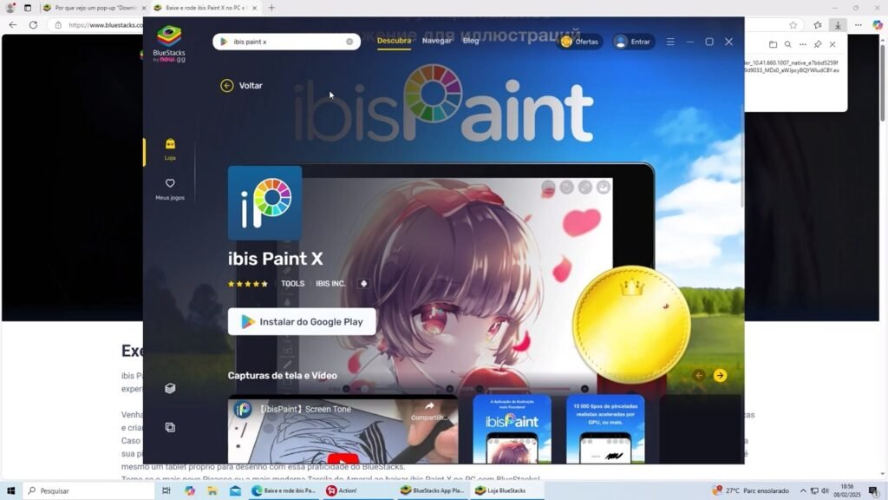
Task: Click the taskbar weather widget
Action: click(x=751, y=490)
